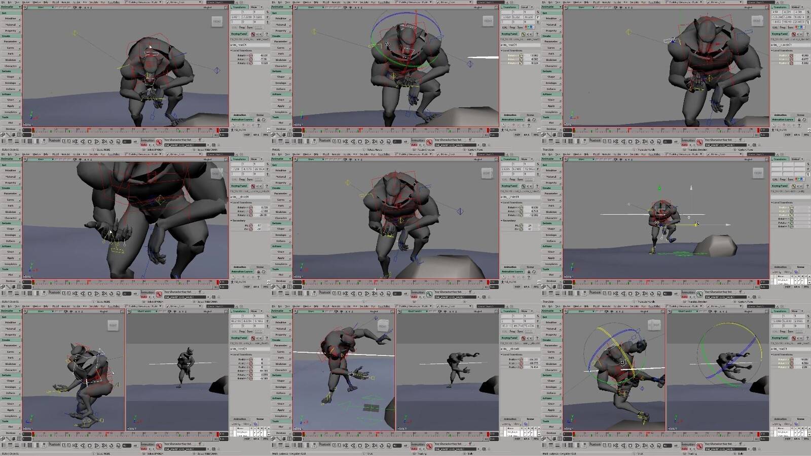Click the FRONT view cube in the top-left screenshot
The image size is (811, 456).
pyautogui.click(x=217, y=21)
